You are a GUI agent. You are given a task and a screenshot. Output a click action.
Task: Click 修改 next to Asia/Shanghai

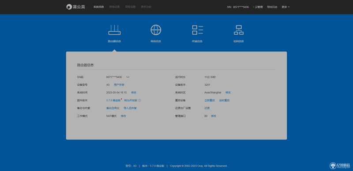pos(228,92)
